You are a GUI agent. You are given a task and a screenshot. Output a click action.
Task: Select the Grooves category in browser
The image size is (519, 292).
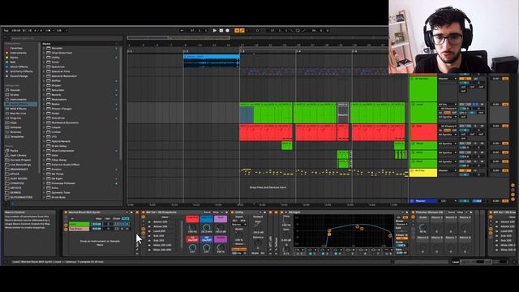click(x=15, y=131)
